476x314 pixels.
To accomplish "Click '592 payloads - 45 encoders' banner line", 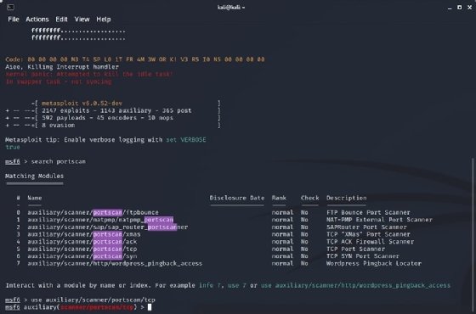I will click(x=107, y=118).
